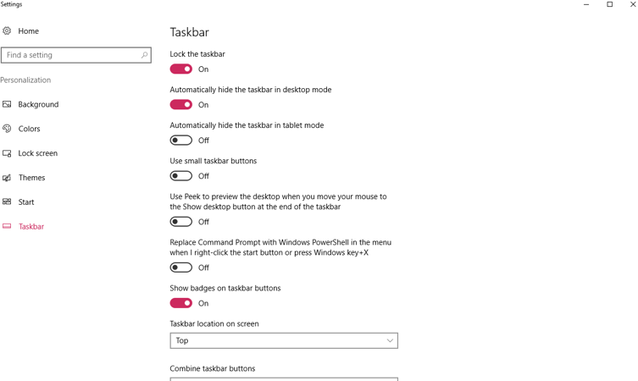Focus the Find a setting search box
This screenshot has width=638, height=381.
click(70, 55)
